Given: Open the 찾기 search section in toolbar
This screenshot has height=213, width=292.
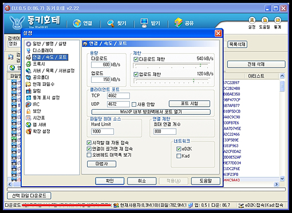Looking at the screenshot, I should (117, 23).
